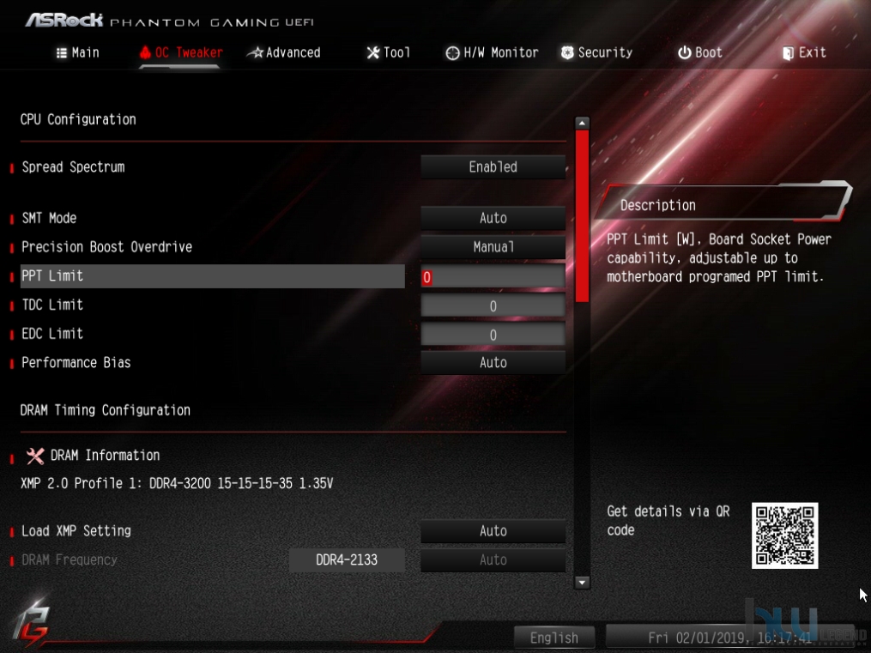Click the EDC Limit value field
The height and width of the screenshot is (653, 871).
coord(493,335)
